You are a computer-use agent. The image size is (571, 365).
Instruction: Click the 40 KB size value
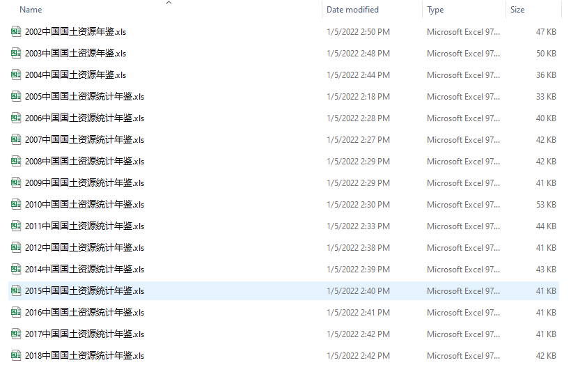(x=546, y=118)
